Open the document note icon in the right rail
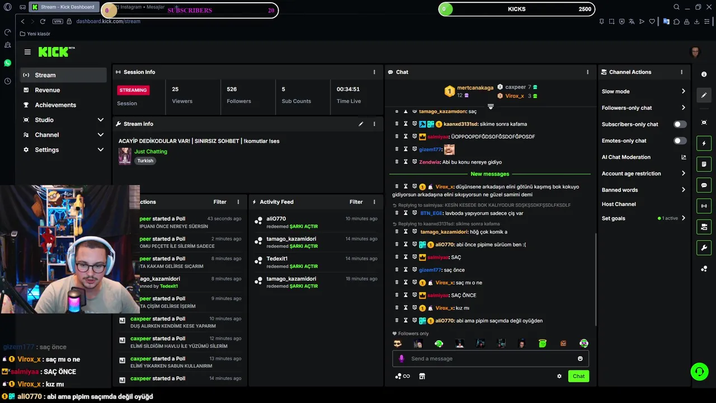Screen dimensions: 716x403 [704, 165]
